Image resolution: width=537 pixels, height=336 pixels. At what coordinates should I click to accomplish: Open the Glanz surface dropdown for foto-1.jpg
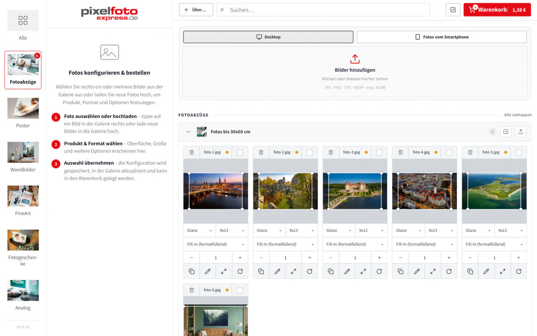pyautogui.click(x=200, y=231)
